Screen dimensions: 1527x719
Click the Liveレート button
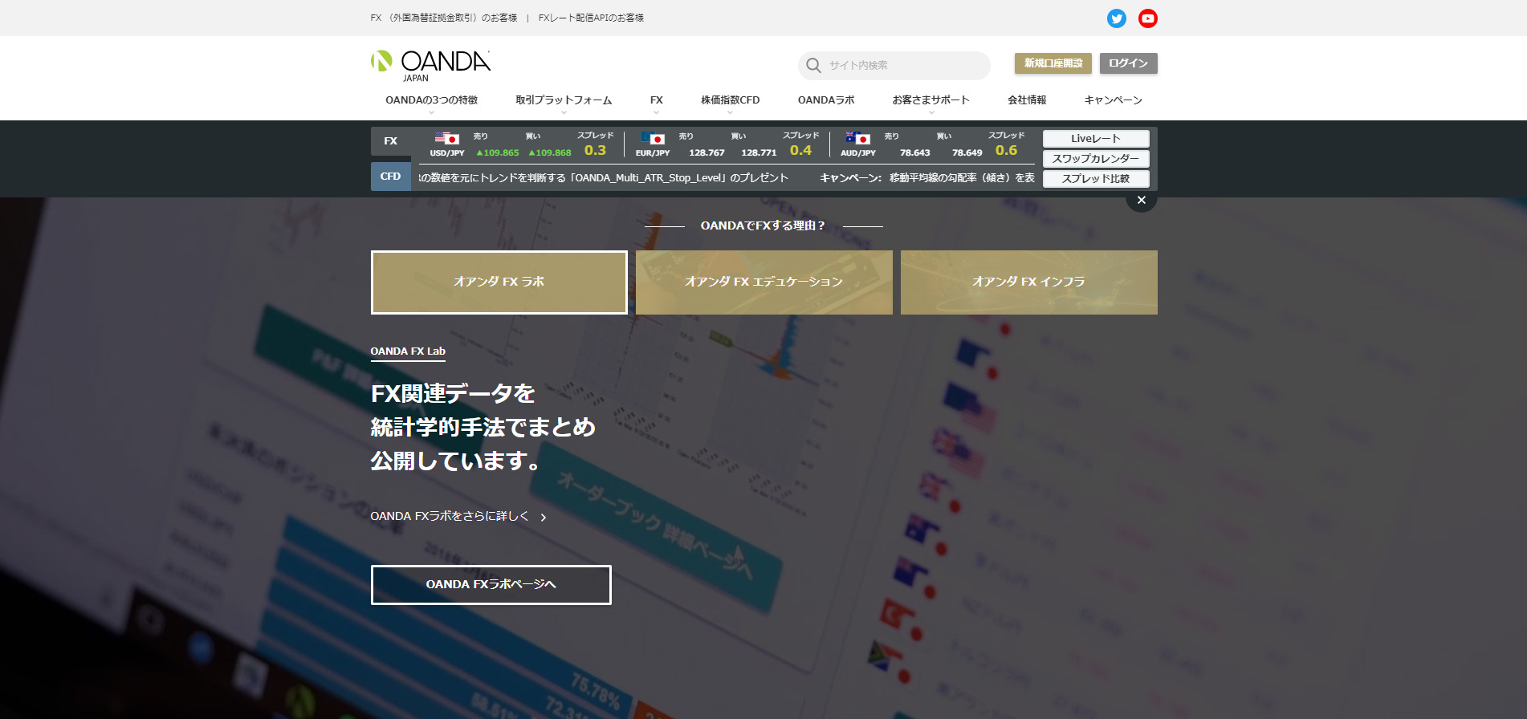click(x=1096, y=139)
